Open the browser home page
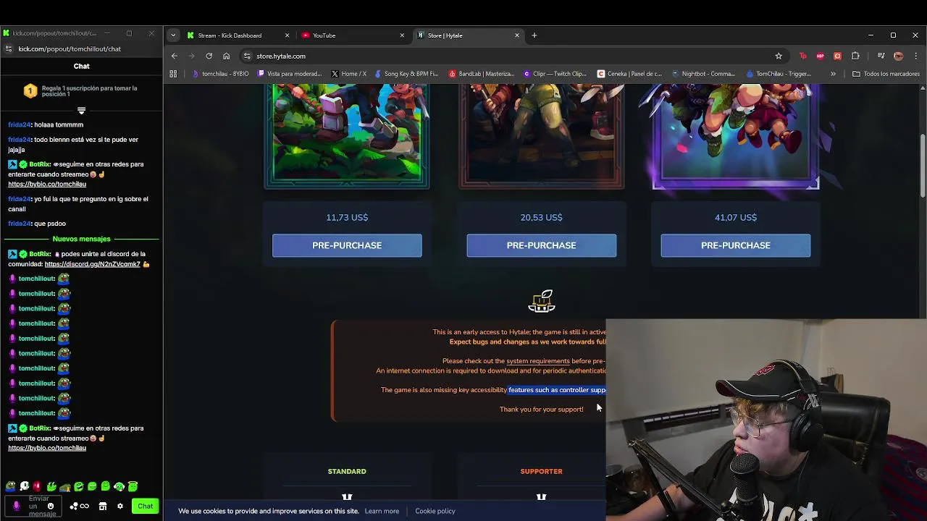 point(226,56)
